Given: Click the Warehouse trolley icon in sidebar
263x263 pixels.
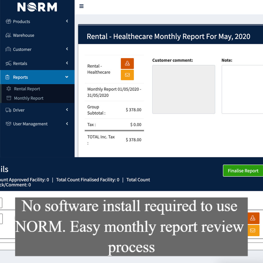Looking at the screenshot, I should [8, 35].
